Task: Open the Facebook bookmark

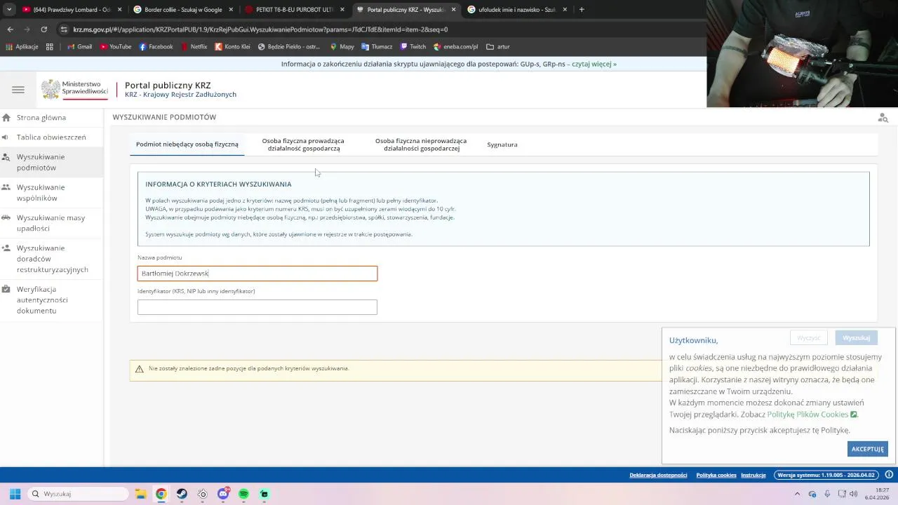Action: coord(156,47)
